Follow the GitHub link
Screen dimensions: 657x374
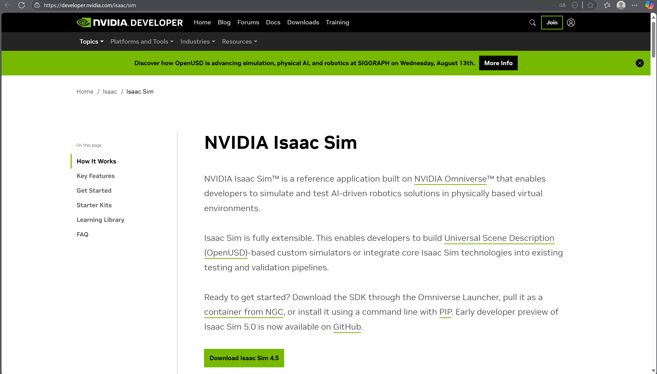tap(347, 327)
